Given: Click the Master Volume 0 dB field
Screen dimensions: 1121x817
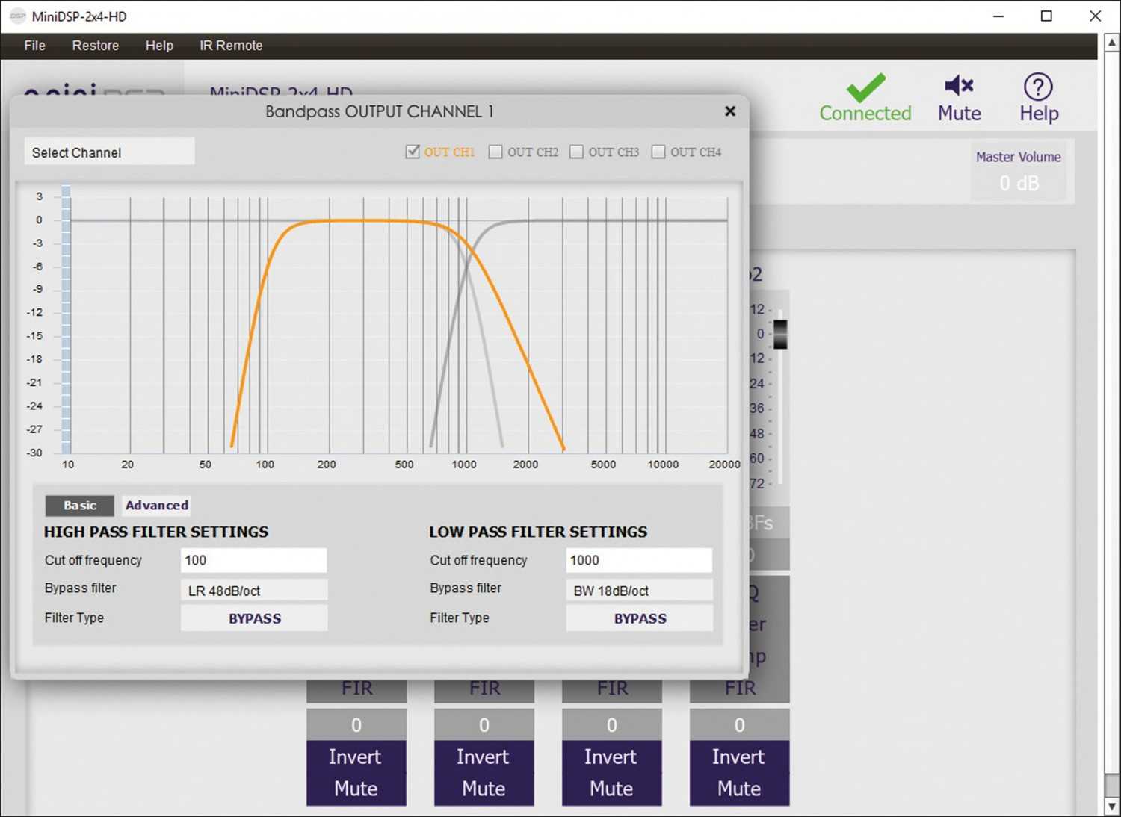Looking at the screenshot, I should point(1019,183).
